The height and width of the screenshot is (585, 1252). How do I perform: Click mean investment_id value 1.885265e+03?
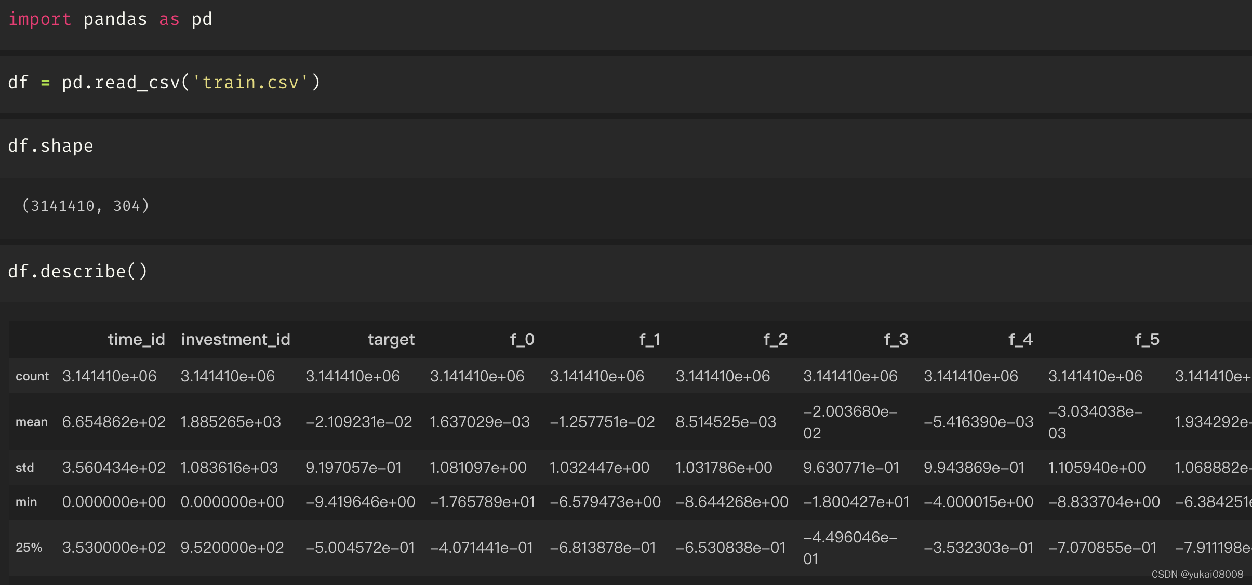(x=231, y=422)
